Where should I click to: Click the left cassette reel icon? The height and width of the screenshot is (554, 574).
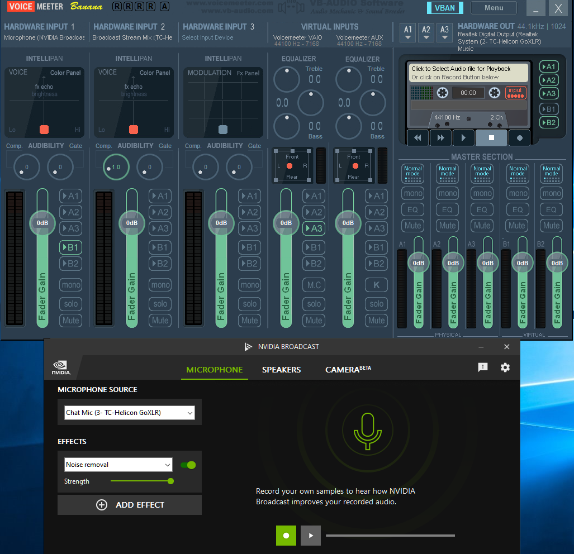pos(442,93)
